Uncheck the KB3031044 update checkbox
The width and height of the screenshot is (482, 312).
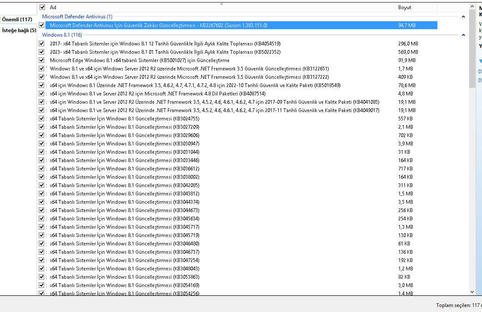(42, 152)
